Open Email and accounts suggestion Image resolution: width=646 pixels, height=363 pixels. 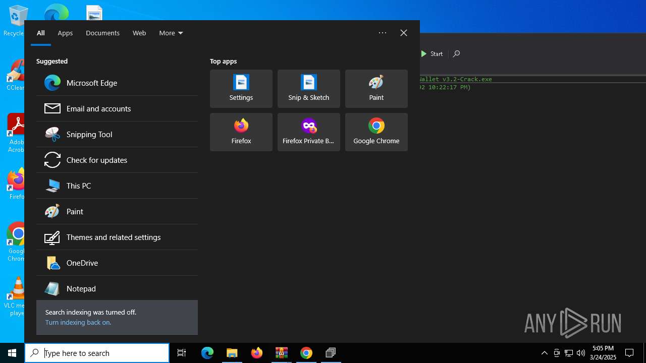(x=117, y=108)
